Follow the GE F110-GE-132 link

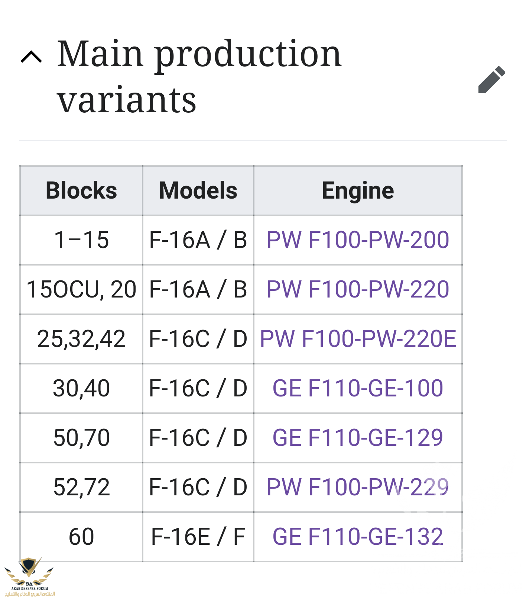pyautogui.click(x=358, y=536)
